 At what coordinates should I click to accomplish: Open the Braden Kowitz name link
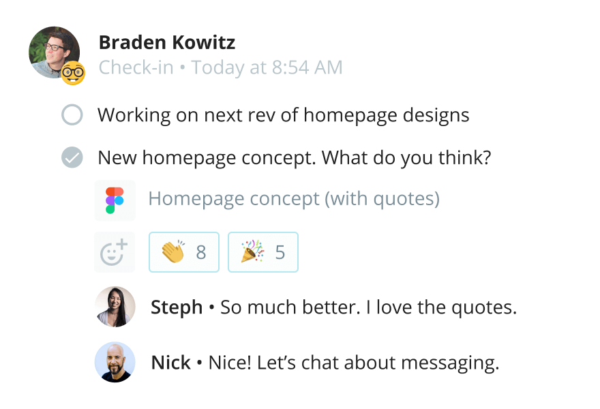pos(167,43)
